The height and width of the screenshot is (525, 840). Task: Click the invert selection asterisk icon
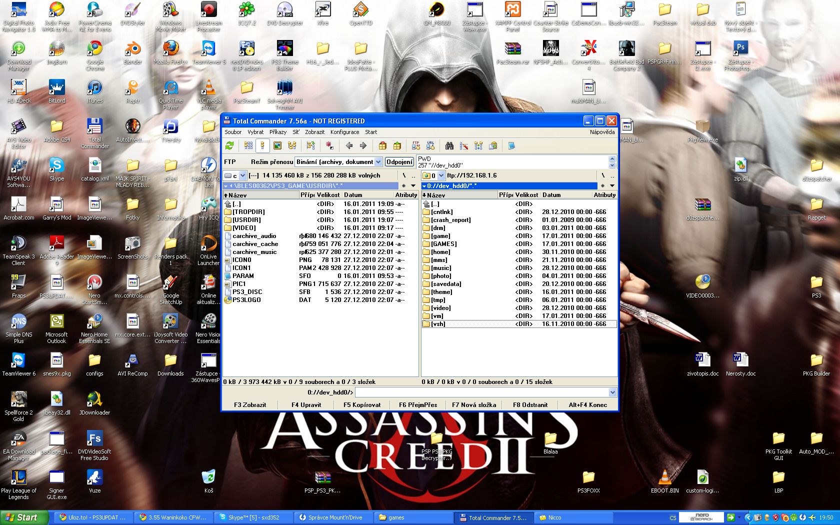coord(329,145)
